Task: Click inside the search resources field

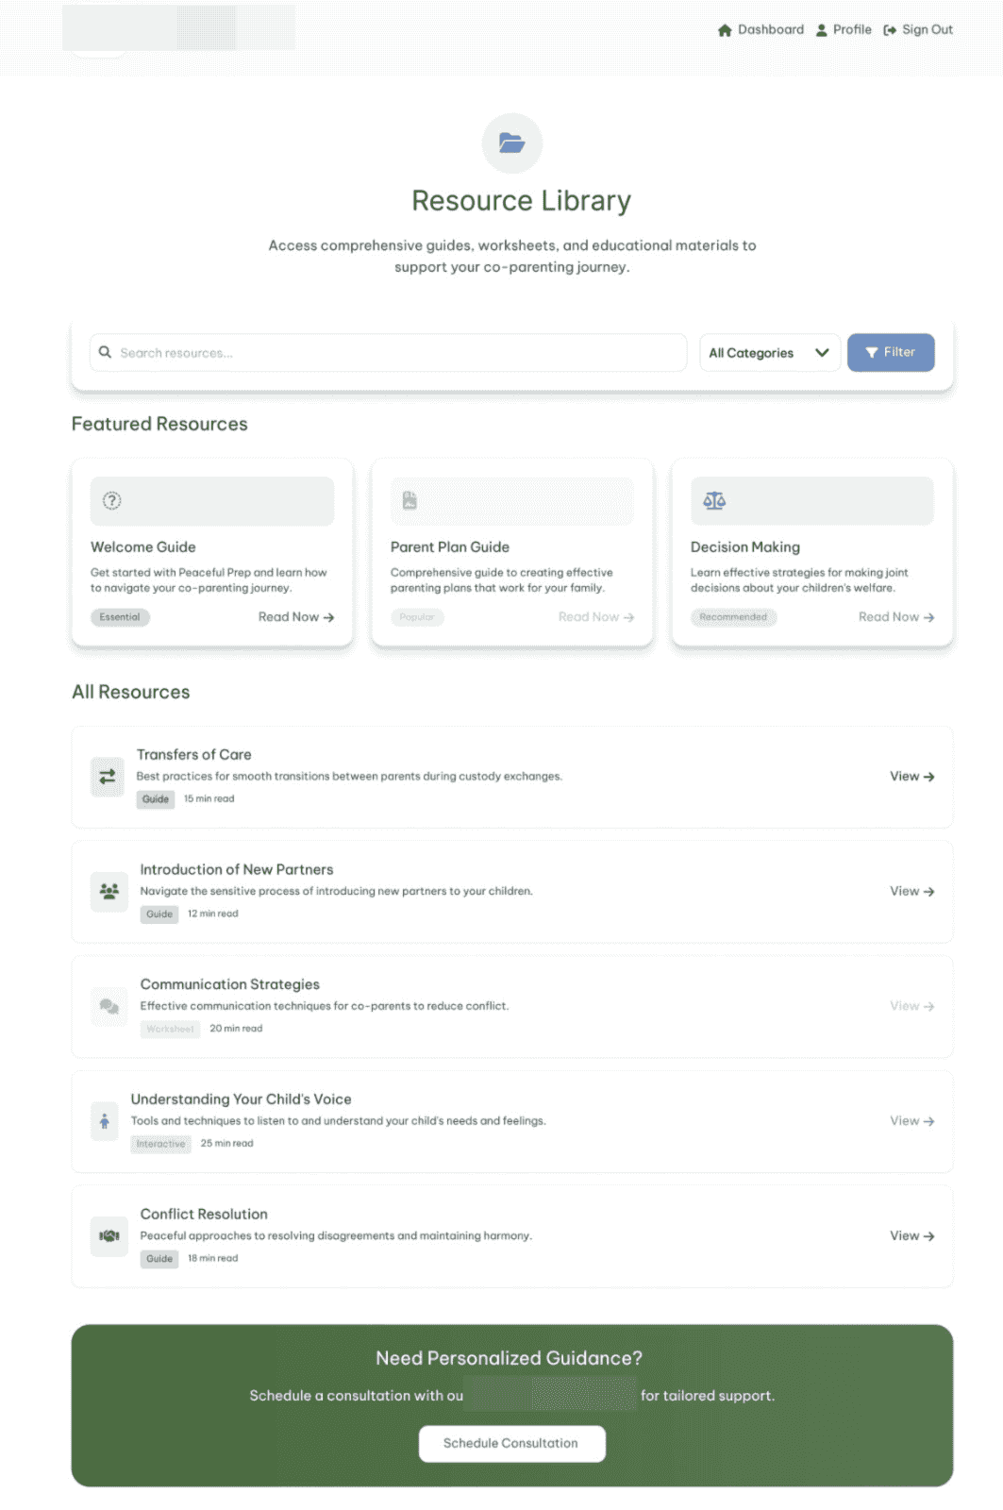Action: click(377, 352)
